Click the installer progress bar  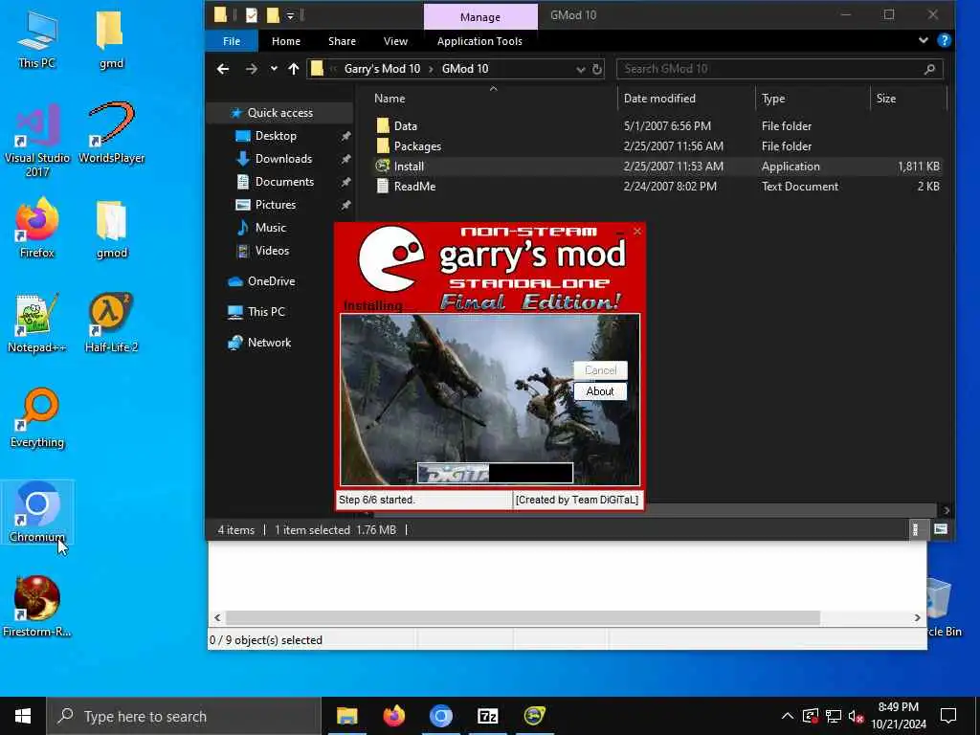[x=495, y=473]
